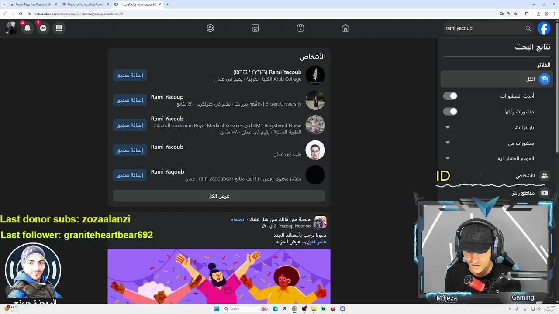Add friend 'Rami Yacoub' from Arab College
The height and width of the screenshot is (314, 559).
pos(130,75)
